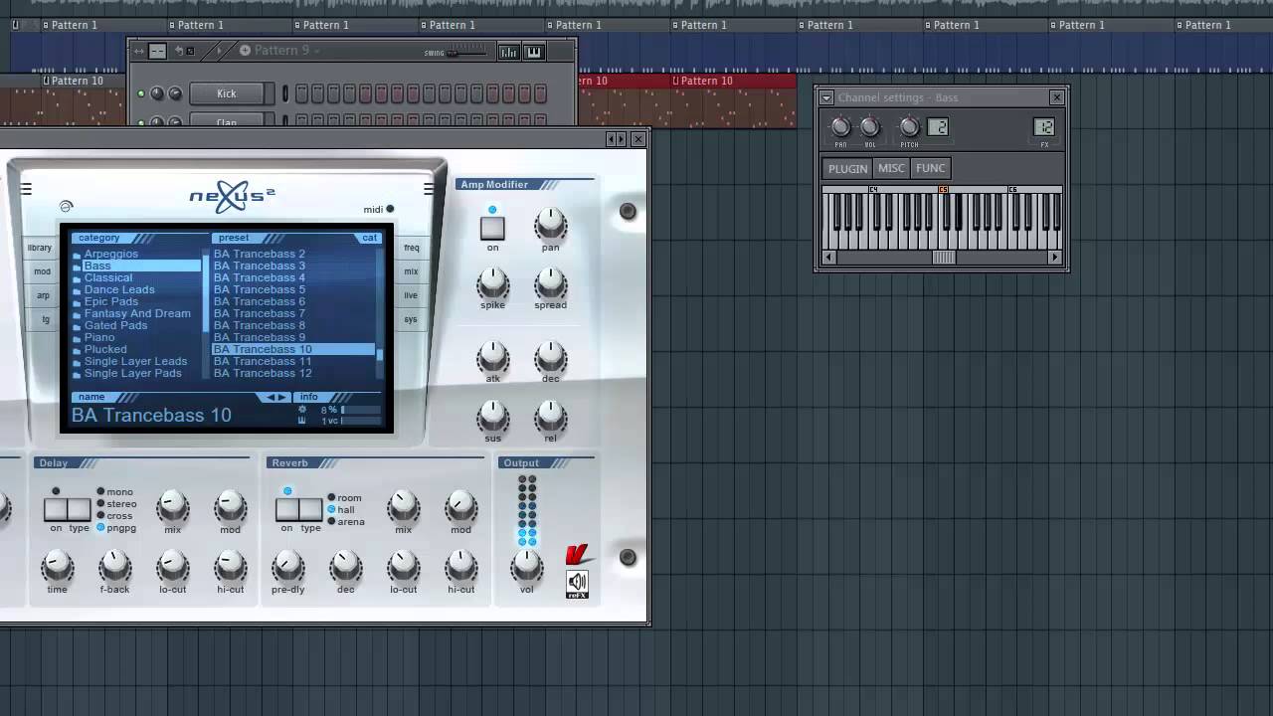Toggle the Amp Modifier on button
The image size is (1273, 716).
pos(492,228)
